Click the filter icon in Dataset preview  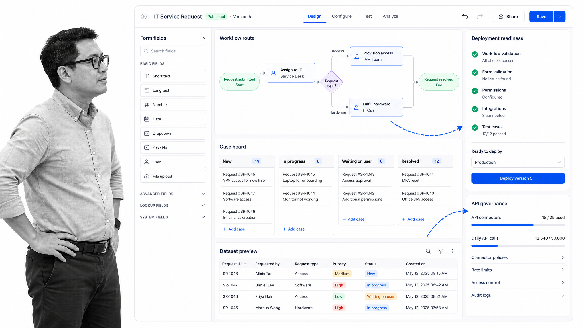[441, 251]
